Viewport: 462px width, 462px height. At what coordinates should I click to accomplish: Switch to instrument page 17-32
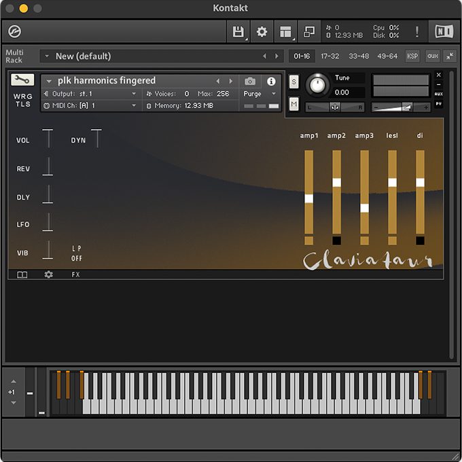click(x=330, y=56)
